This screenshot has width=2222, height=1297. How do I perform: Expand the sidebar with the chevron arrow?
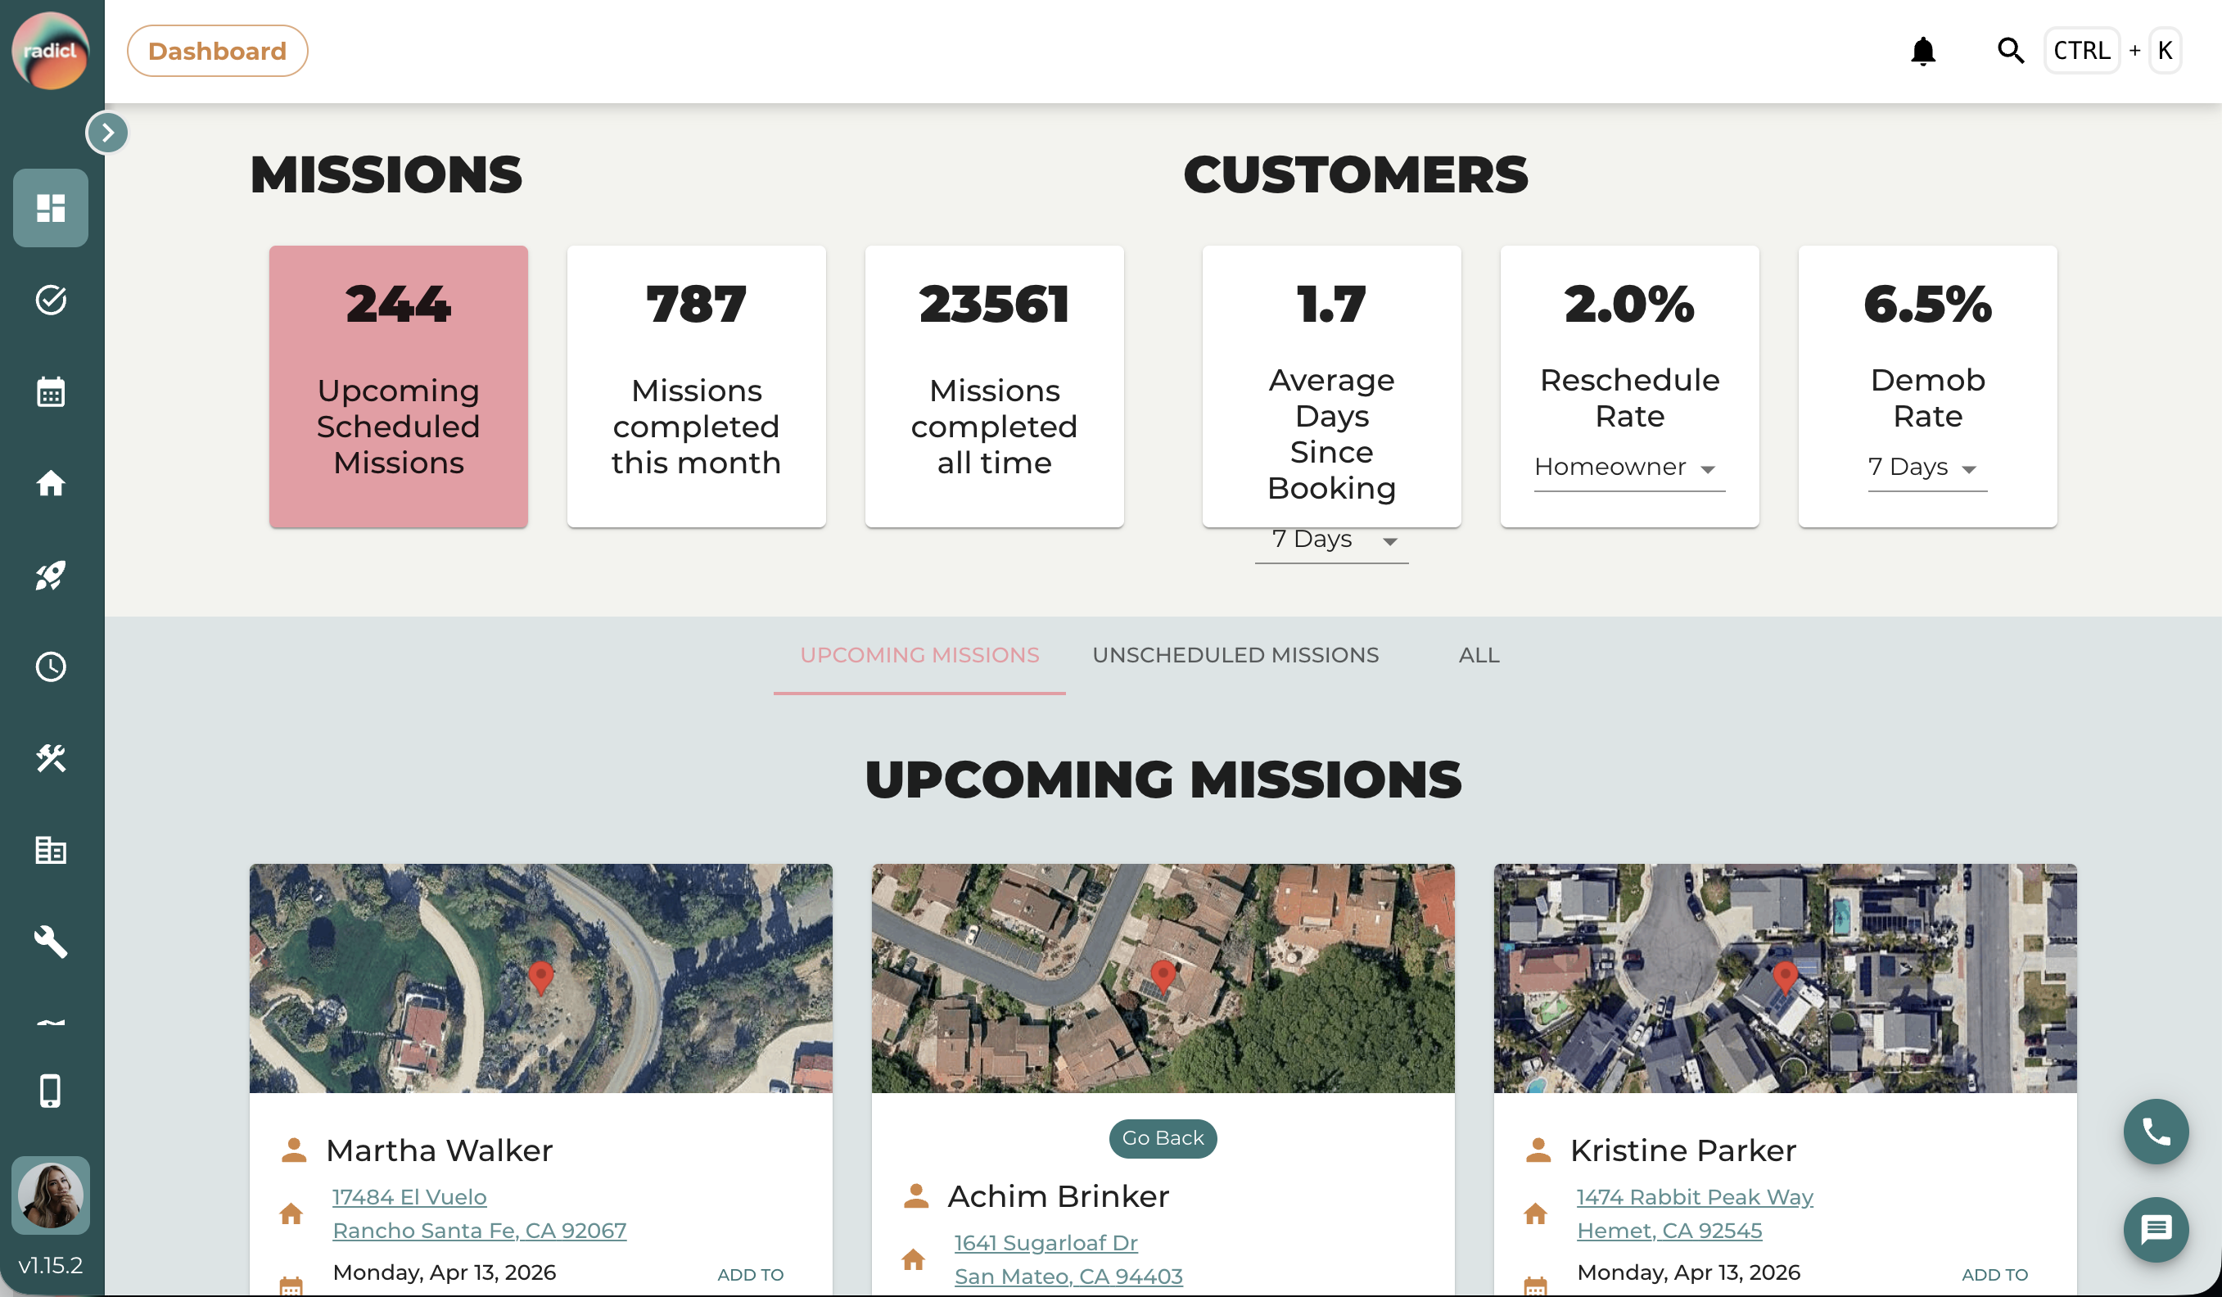tap(106, 133)
